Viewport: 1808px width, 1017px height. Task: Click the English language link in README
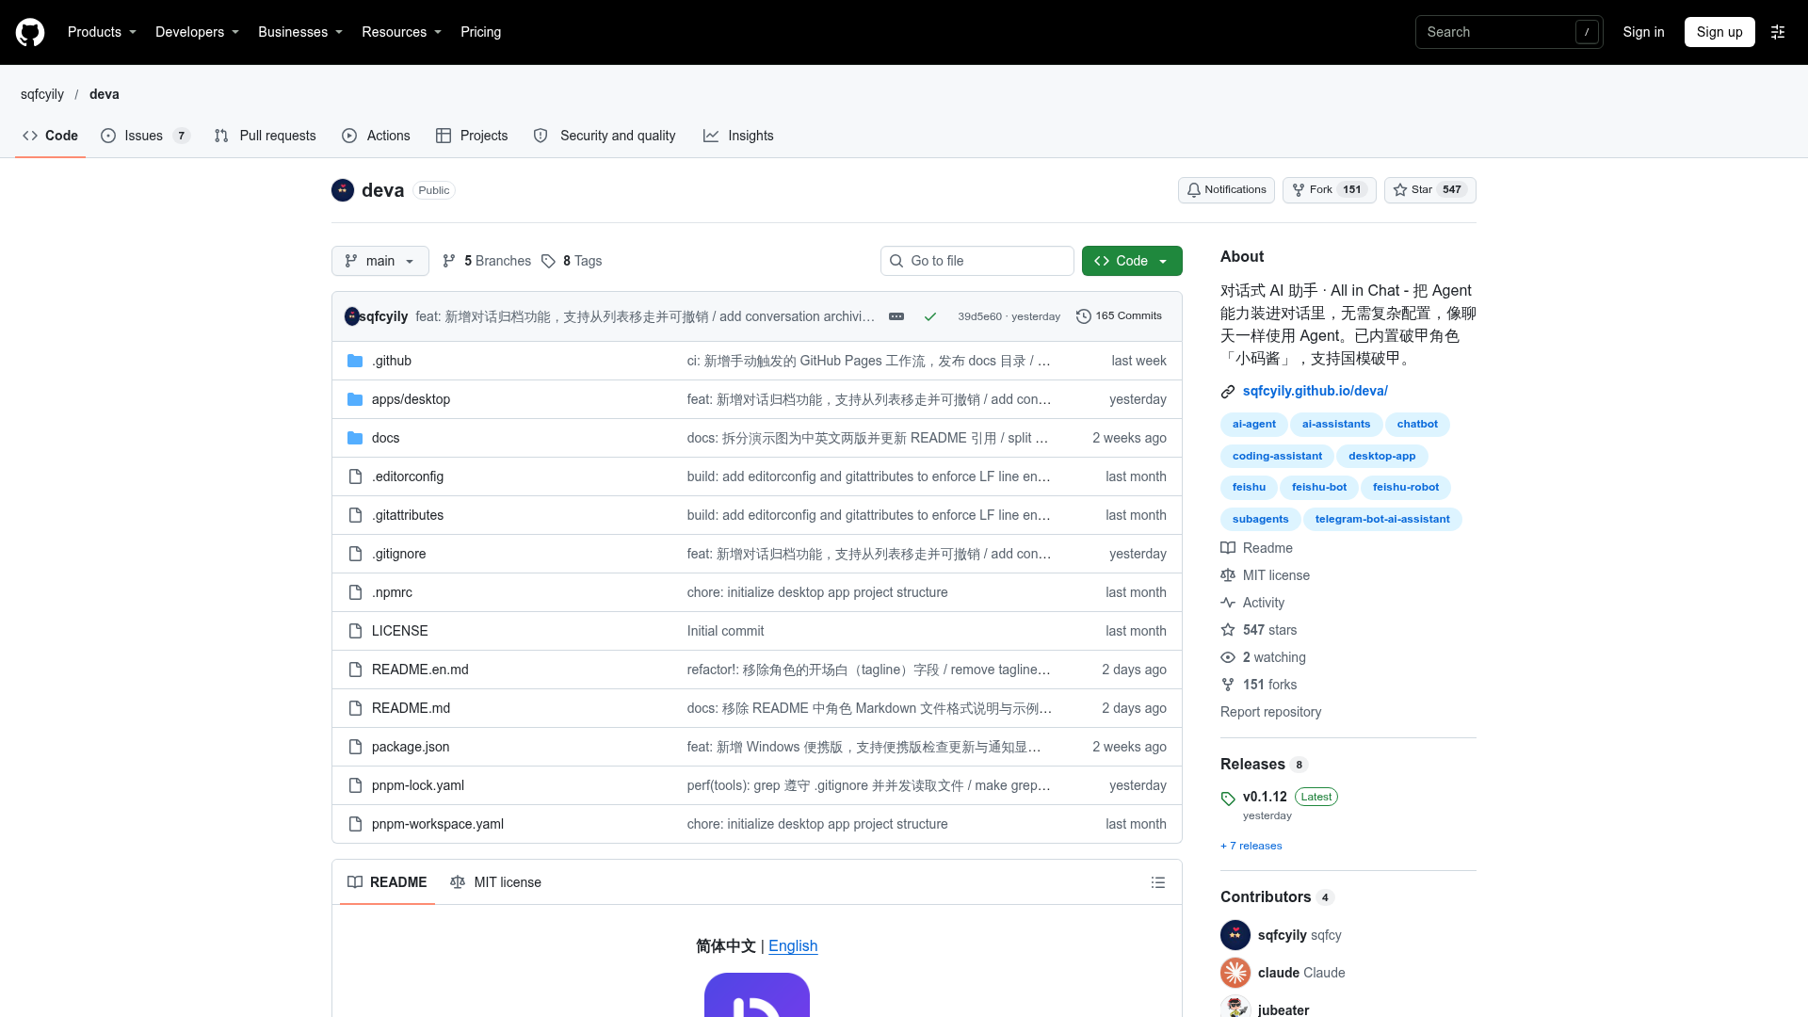tap(793, 946)
